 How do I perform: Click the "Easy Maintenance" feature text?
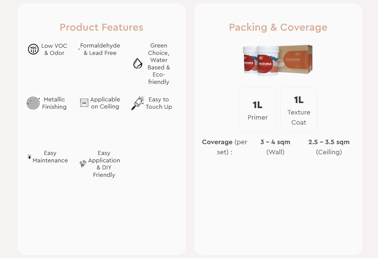pos(50,157)
